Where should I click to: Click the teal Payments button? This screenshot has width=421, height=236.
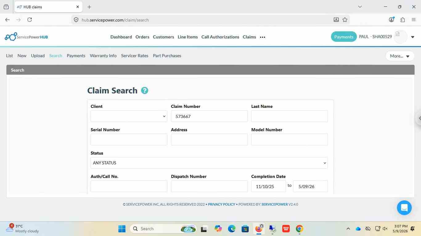(344, 37)
